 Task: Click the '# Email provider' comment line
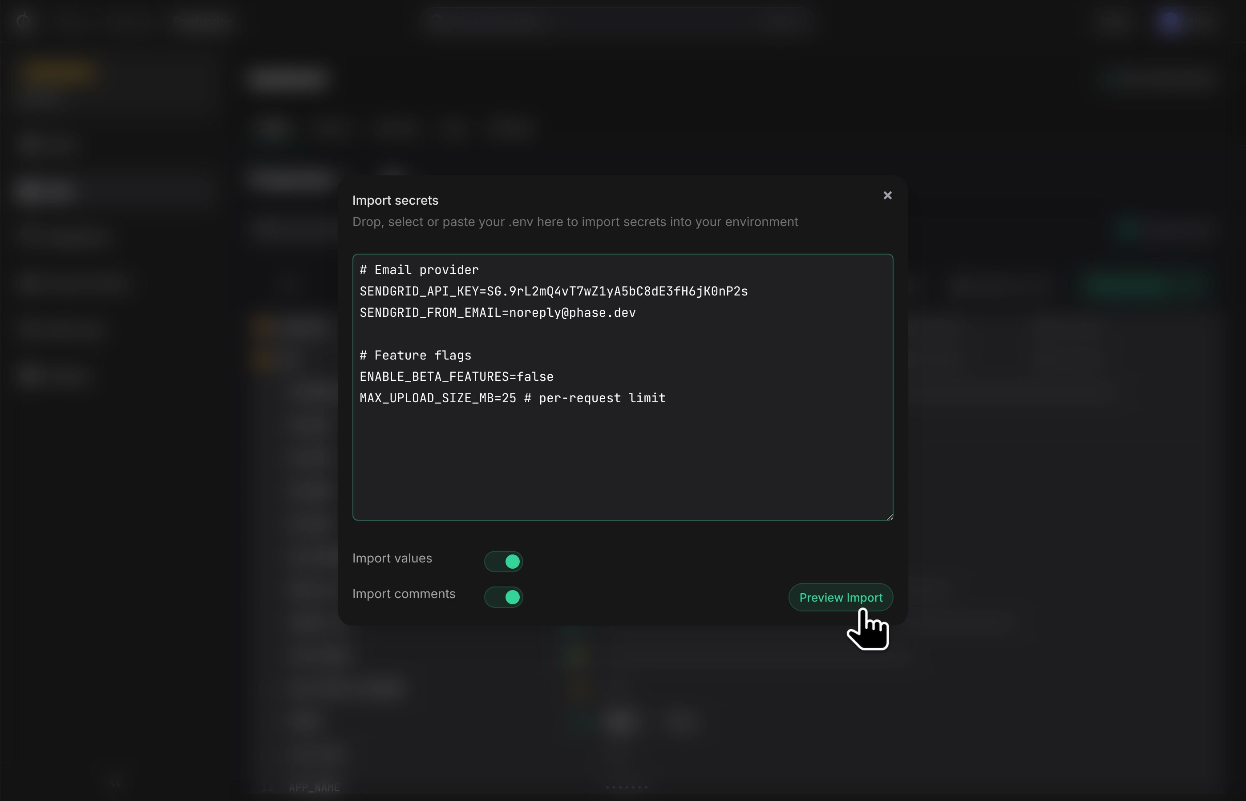tap(419, 270)
